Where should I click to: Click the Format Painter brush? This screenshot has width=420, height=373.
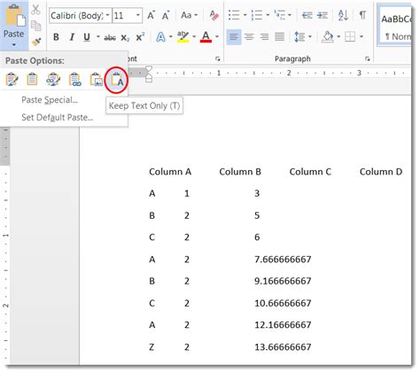tap(36, 42)
